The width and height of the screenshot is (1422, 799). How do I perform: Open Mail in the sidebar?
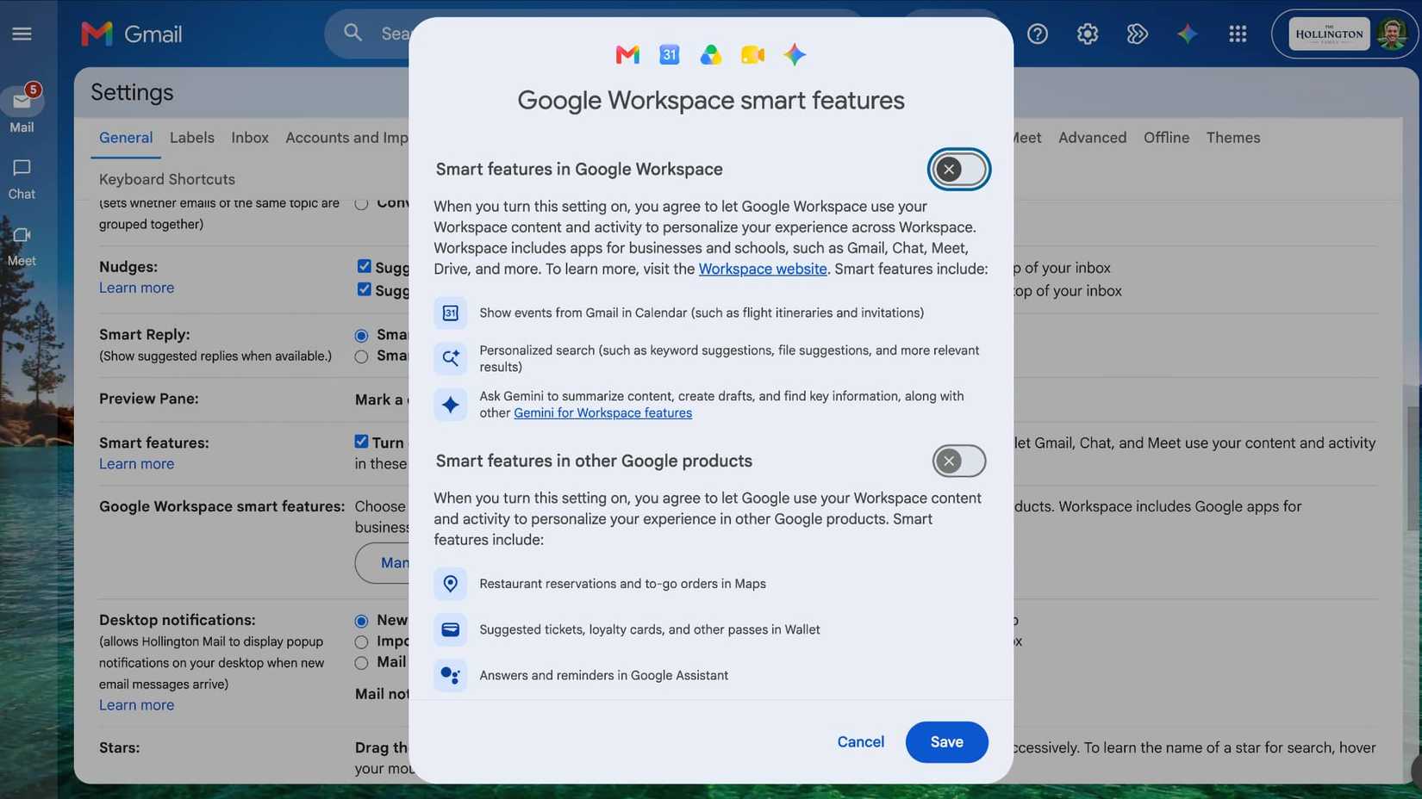(22, 110)
